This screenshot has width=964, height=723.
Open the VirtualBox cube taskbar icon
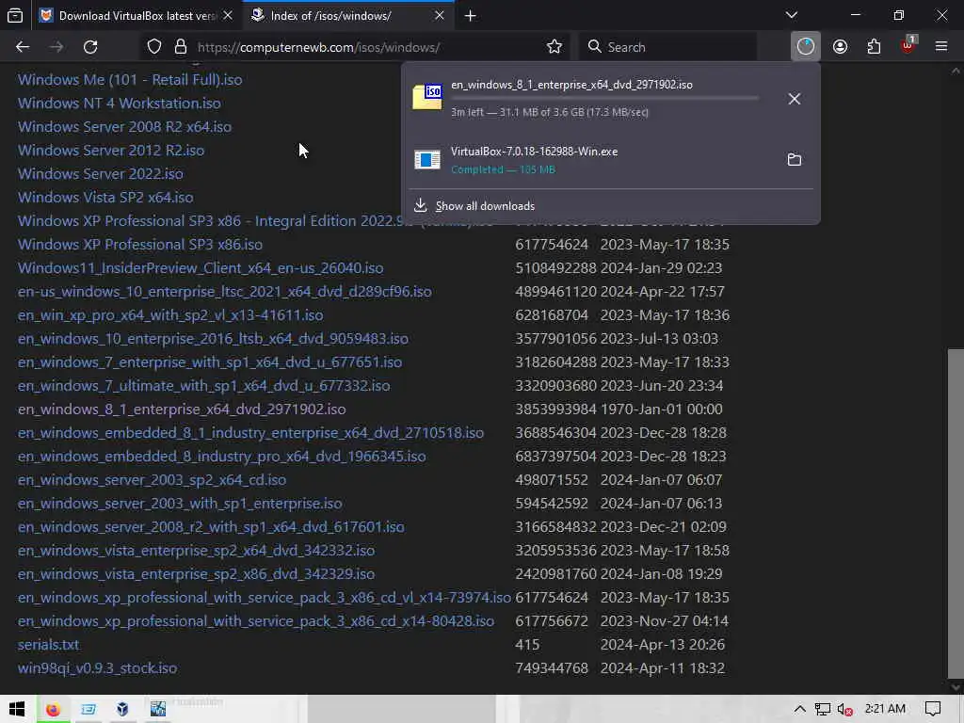(x=122, y=710)
